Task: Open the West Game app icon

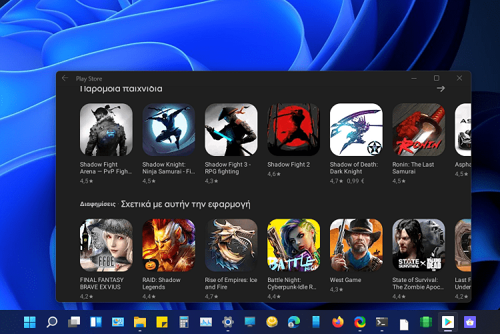Action: (356, 245)
